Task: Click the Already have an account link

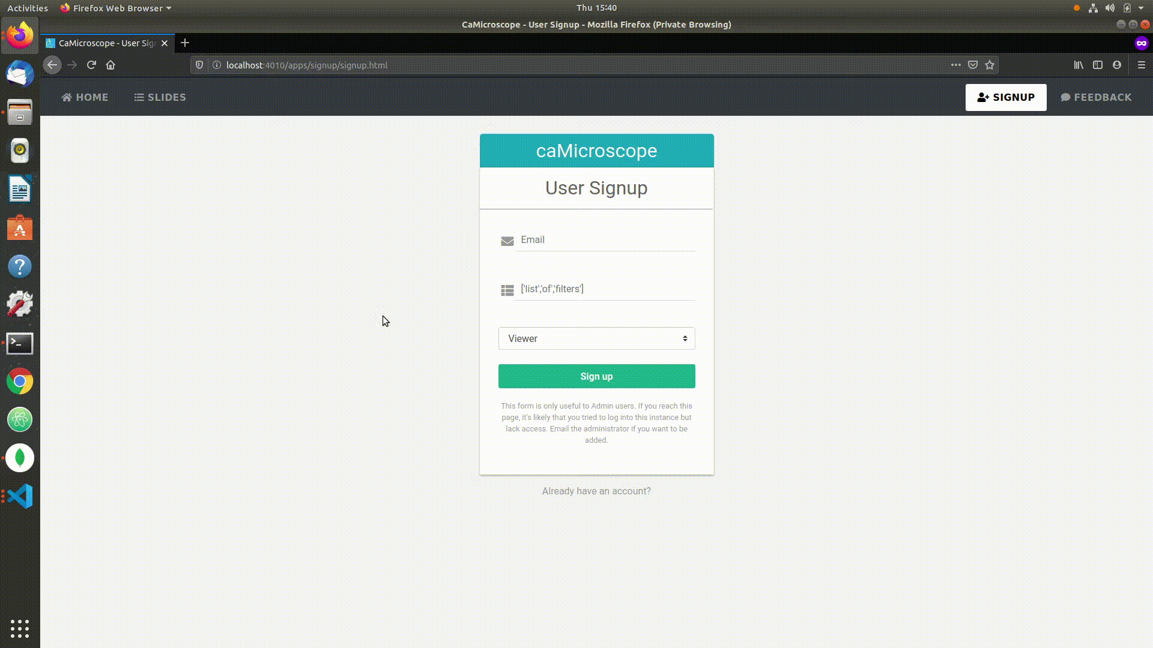Action: 596,491
